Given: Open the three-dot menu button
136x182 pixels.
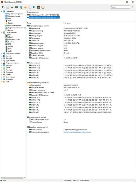Looking at the screenshot, I should click(x=133, y=7).
